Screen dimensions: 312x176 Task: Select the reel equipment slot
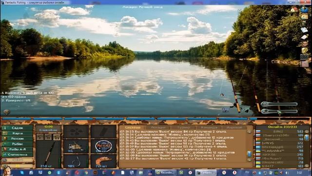[76, 146]
